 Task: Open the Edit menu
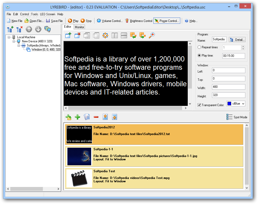click(15, 14)
